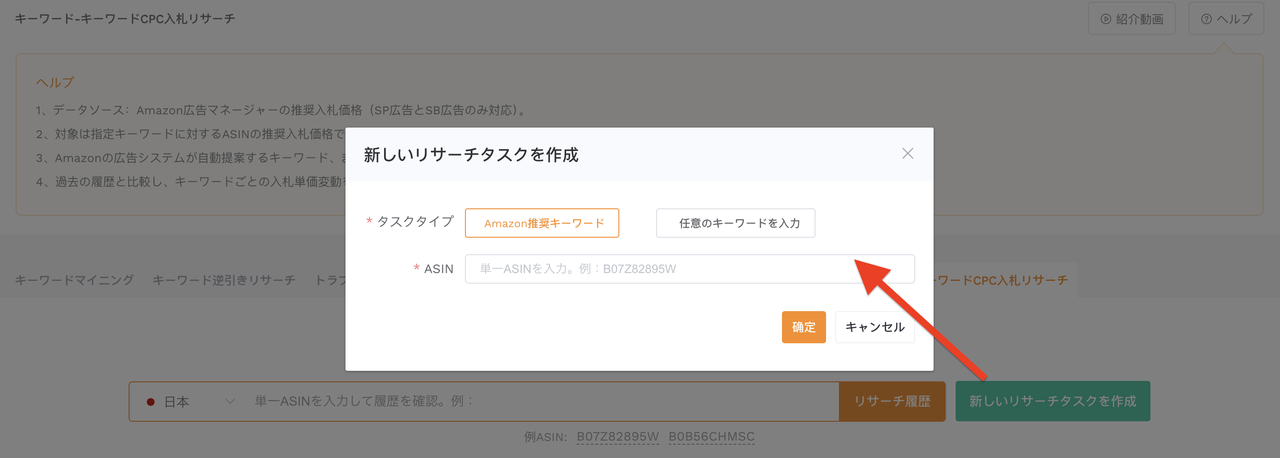Select 任意のキーワードを入力 task type
The height and width of the screenshot is (458, 1280).
(736, 223)
